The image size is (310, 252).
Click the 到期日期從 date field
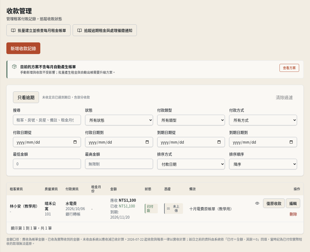click(x=191, y=142)
